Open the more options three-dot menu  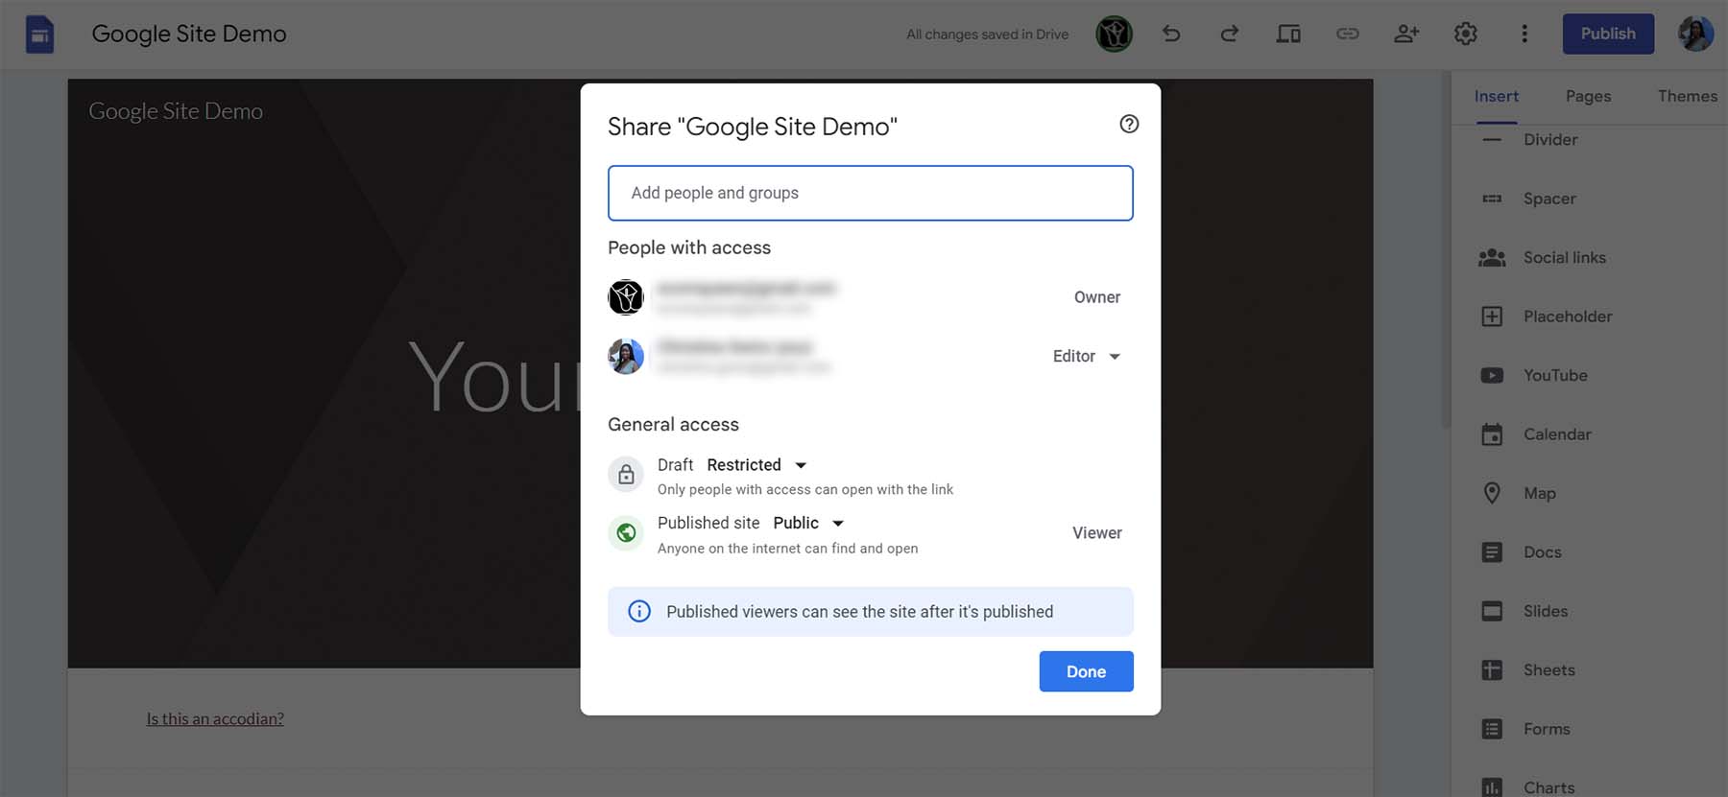(x=1524, y=35)
